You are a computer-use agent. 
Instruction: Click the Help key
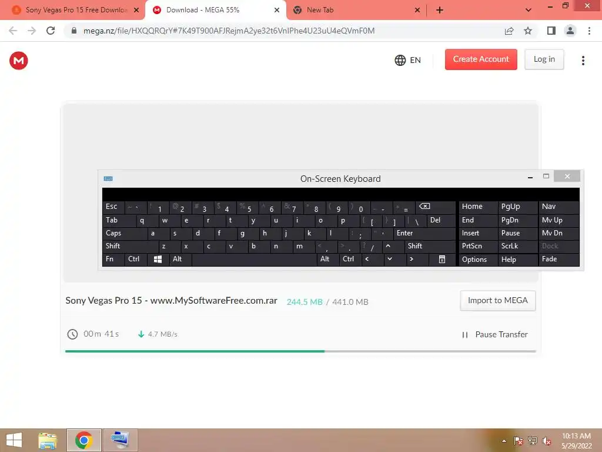[x=517, y=260]
